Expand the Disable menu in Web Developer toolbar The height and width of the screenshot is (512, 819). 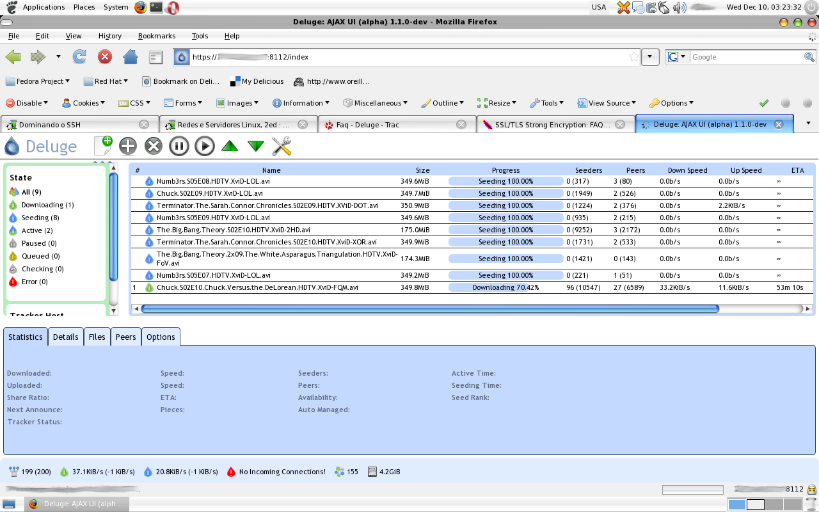[26, 103]
